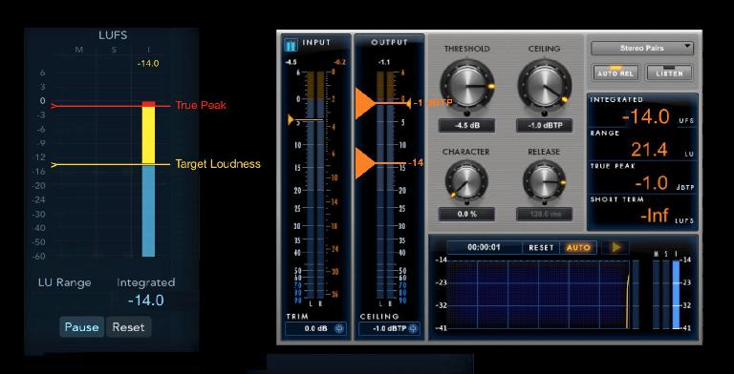Viewport: 734px width, 374px height.
Task: Toggle the AUTO REL button
Action: pyautogui.click(x=615, y=73)
